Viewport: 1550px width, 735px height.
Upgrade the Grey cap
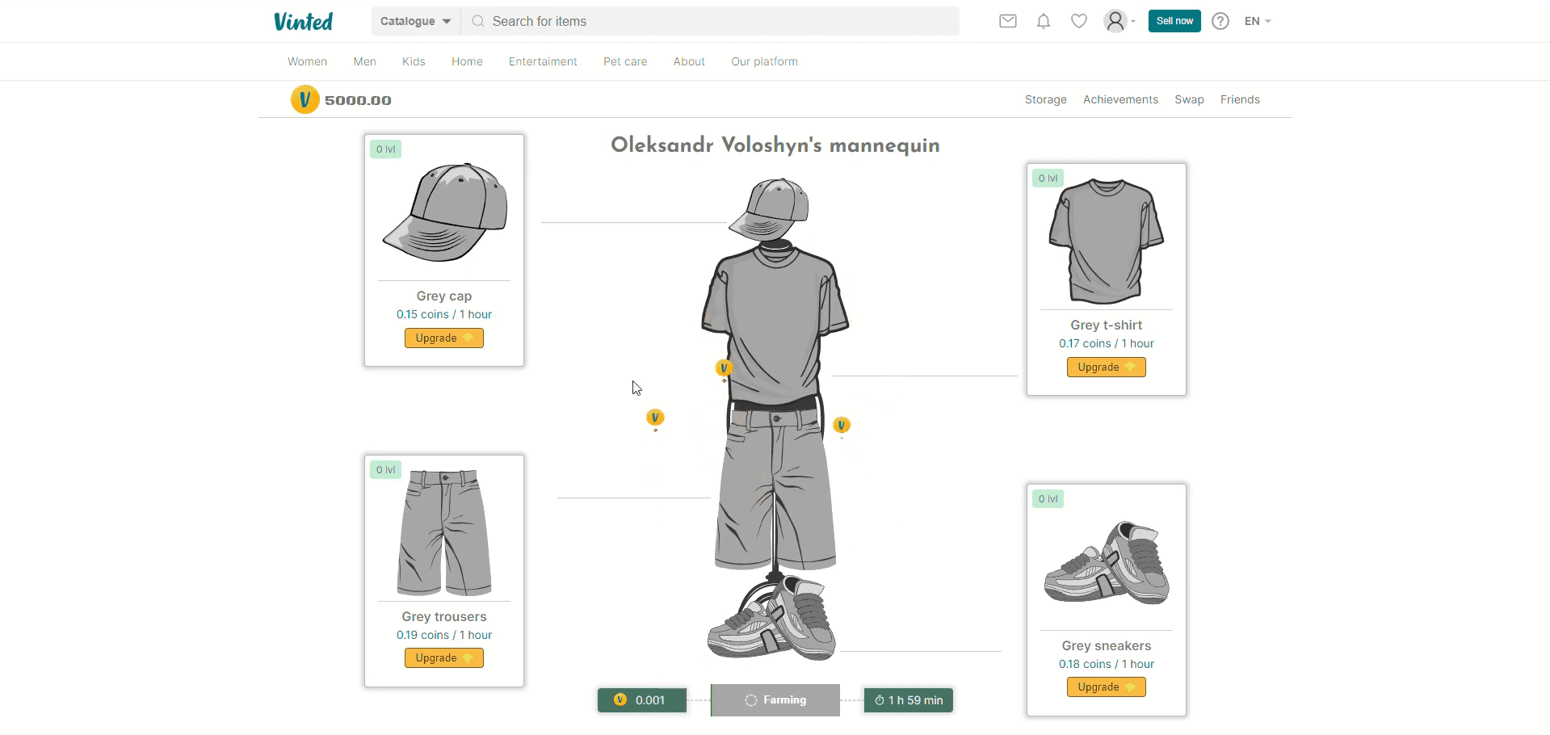tap(443, 338)
